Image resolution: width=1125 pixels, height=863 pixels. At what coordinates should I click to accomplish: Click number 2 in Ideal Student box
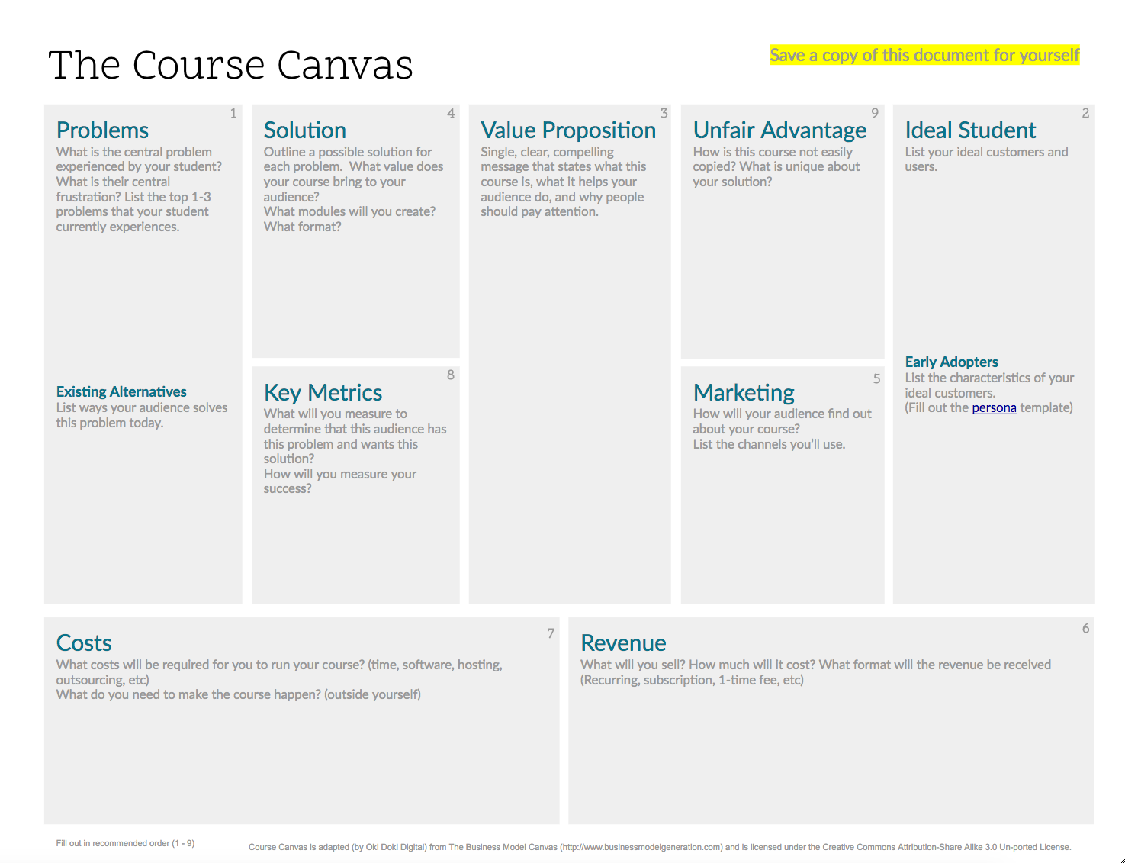[1085, 113]
